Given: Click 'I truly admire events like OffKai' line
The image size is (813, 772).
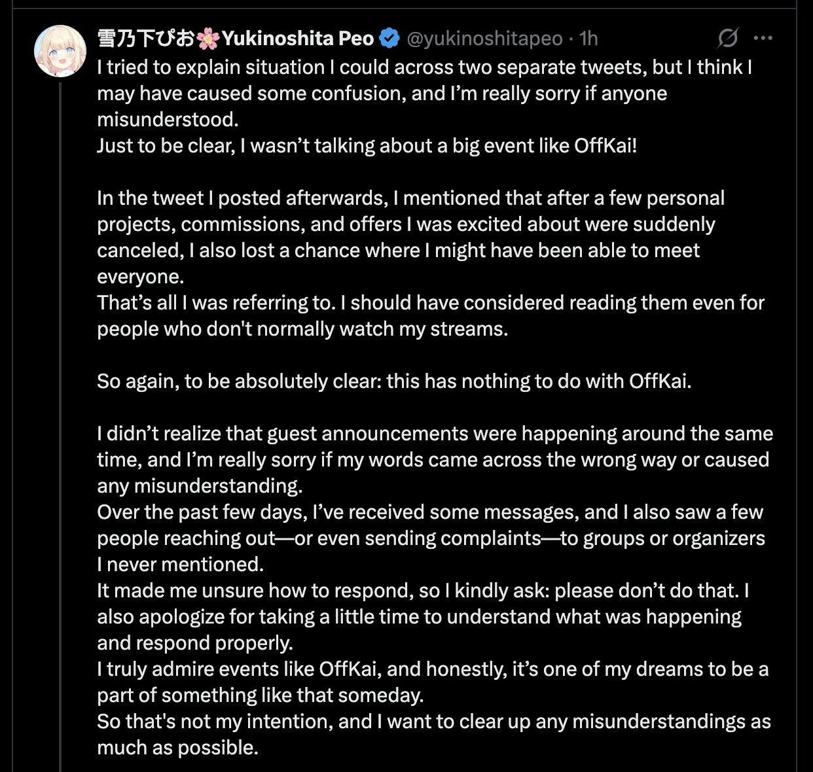Looking at the screenshot, I should [x=433, y=682].
